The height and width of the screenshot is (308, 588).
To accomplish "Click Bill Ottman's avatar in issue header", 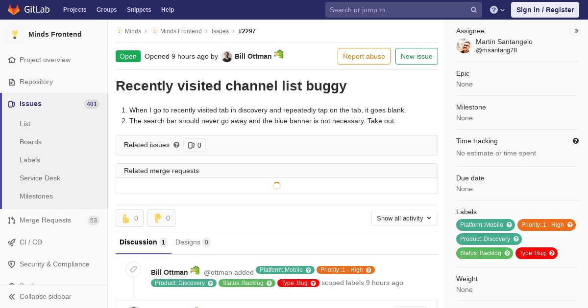I will [x=227, y=57].
